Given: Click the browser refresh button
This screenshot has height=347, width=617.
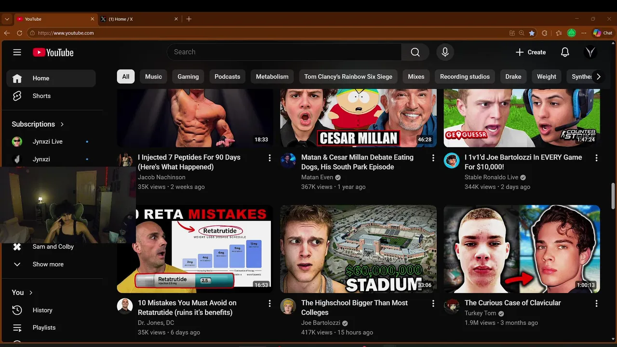Looking at the screenshot, I should pos(19,33).
